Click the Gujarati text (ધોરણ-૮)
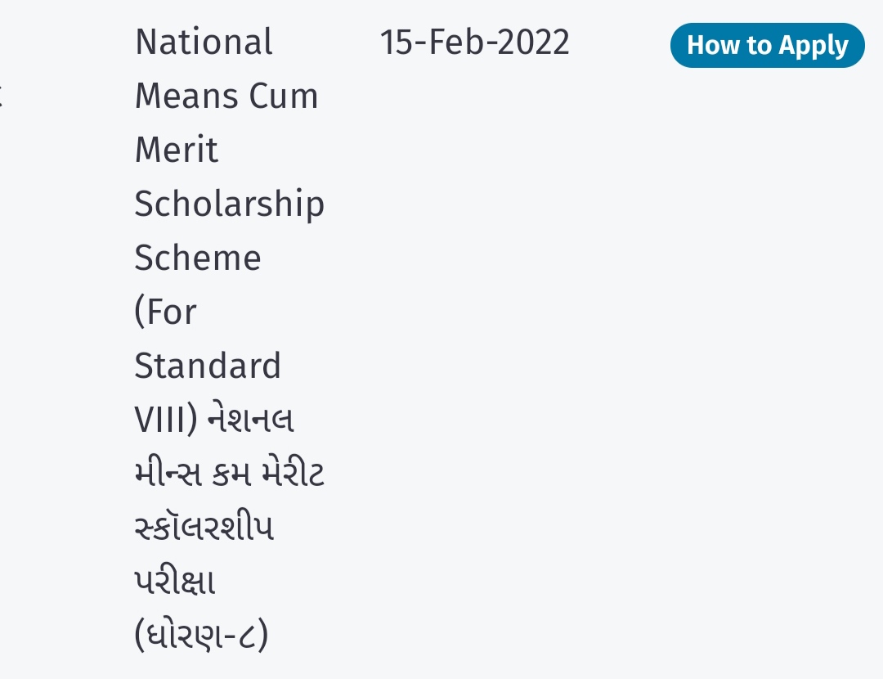Screen dimensions: 883x679 [201, 636]
